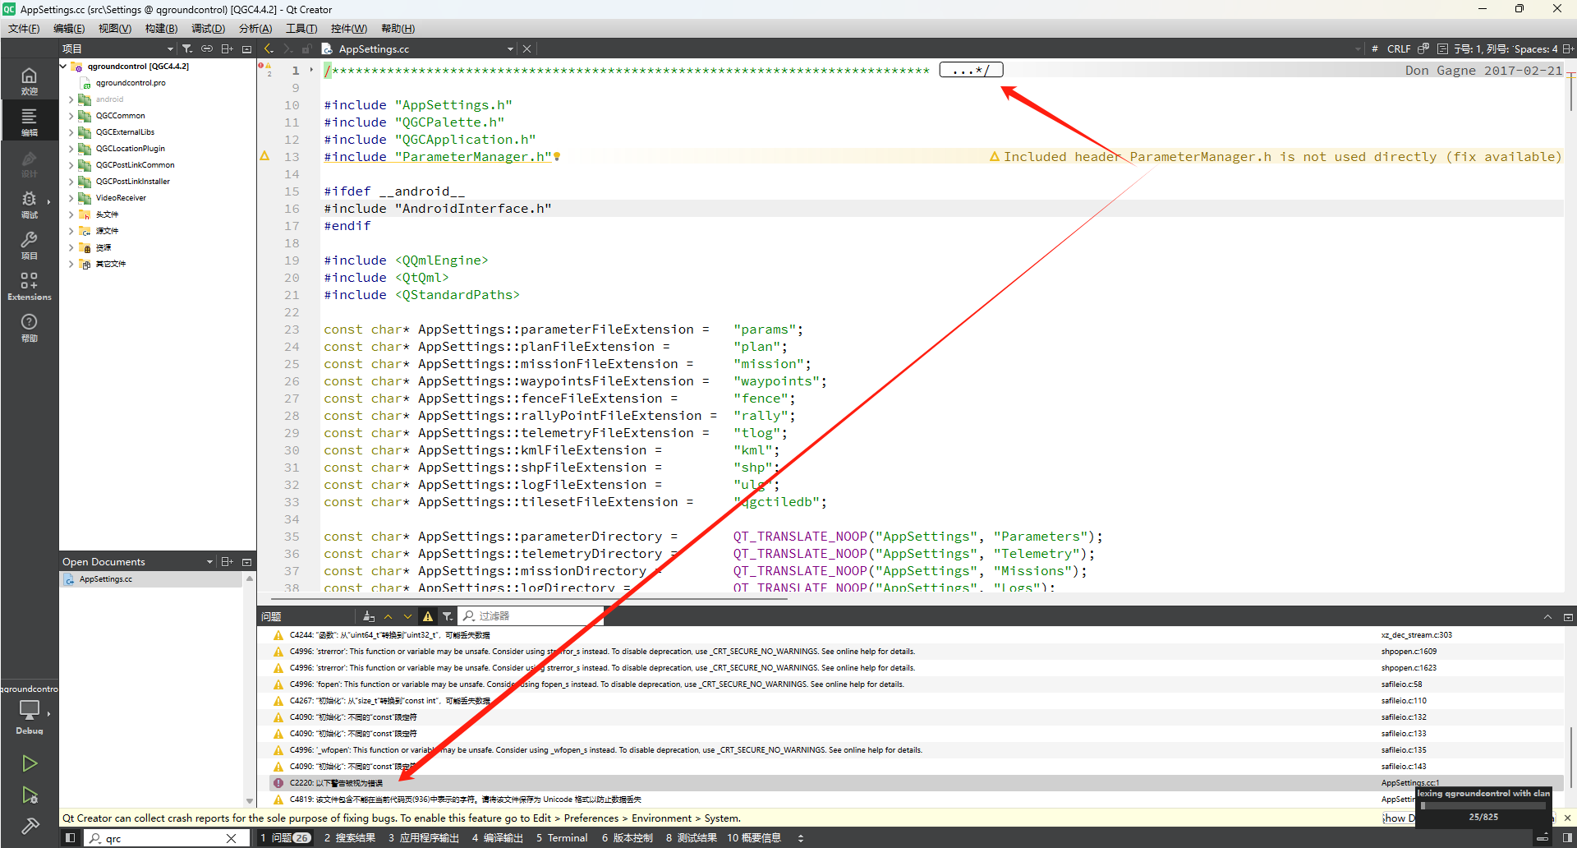Viewport: 1577px width, 848px height.
Task: Toggle the right sidebar visibility
Action: click(x=1567, y=838)
